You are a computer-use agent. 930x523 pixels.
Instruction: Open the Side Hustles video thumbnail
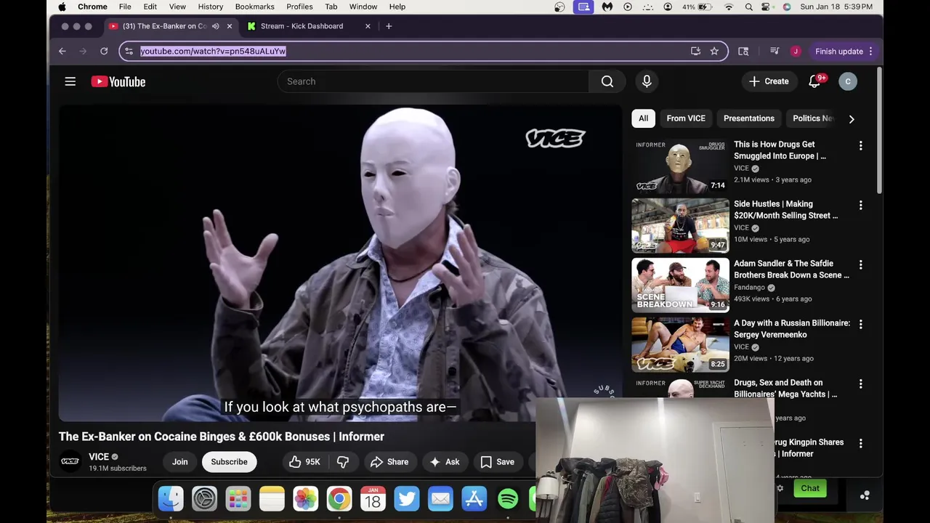[x=680, y=225]
